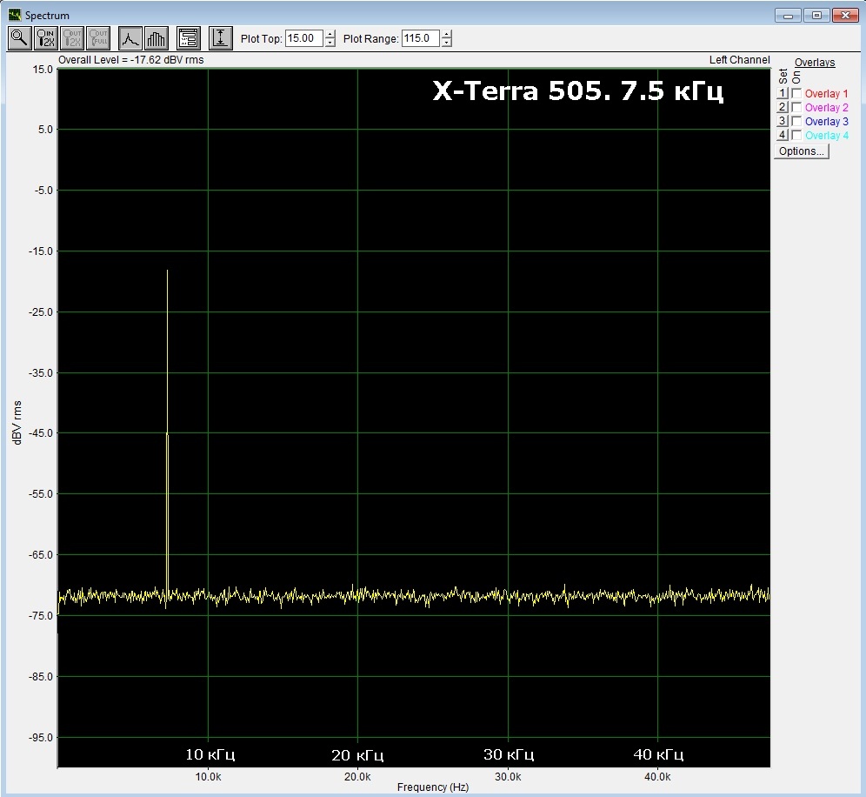The image size is (866, 797).
Task: Enable the Overlay 1 checkbox
Action: click(796, 94)
